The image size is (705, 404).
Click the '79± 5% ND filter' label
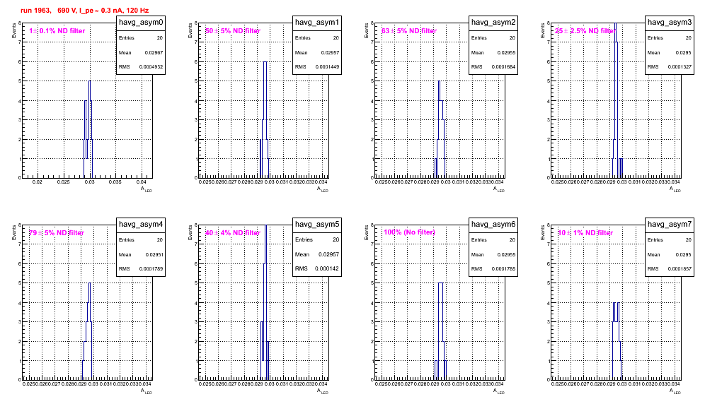(x=57, y=233)
